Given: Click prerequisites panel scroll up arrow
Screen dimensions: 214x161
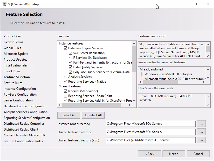Looking at the screenshot, I should pyautogui.click(x=208, y=69).
